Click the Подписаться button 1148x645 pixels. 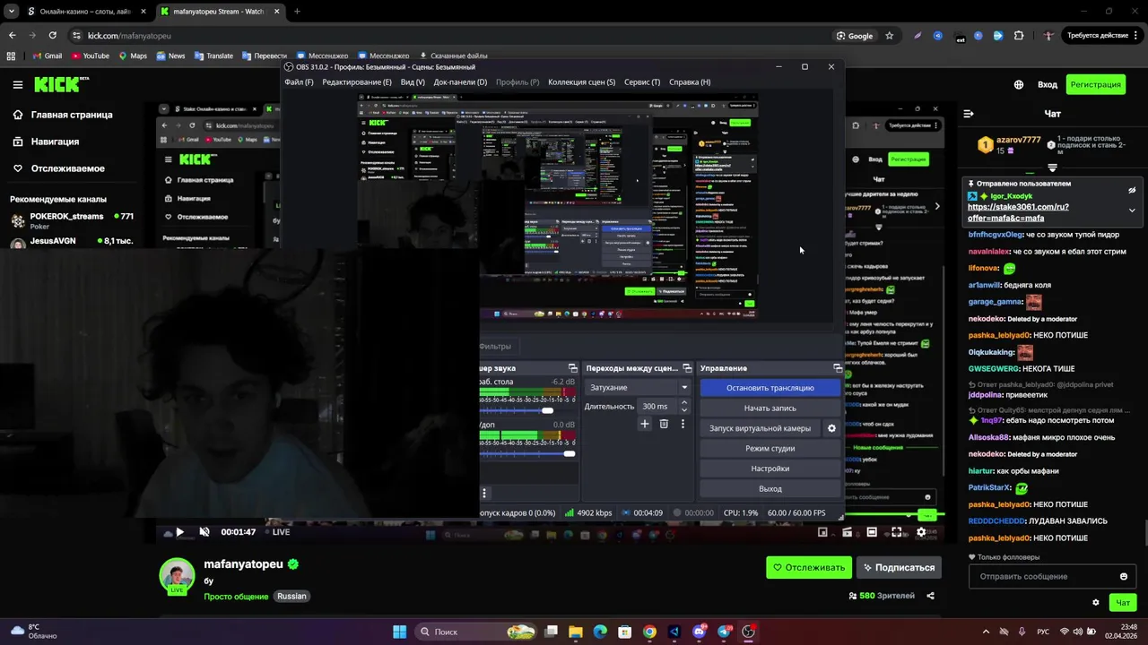898,567
